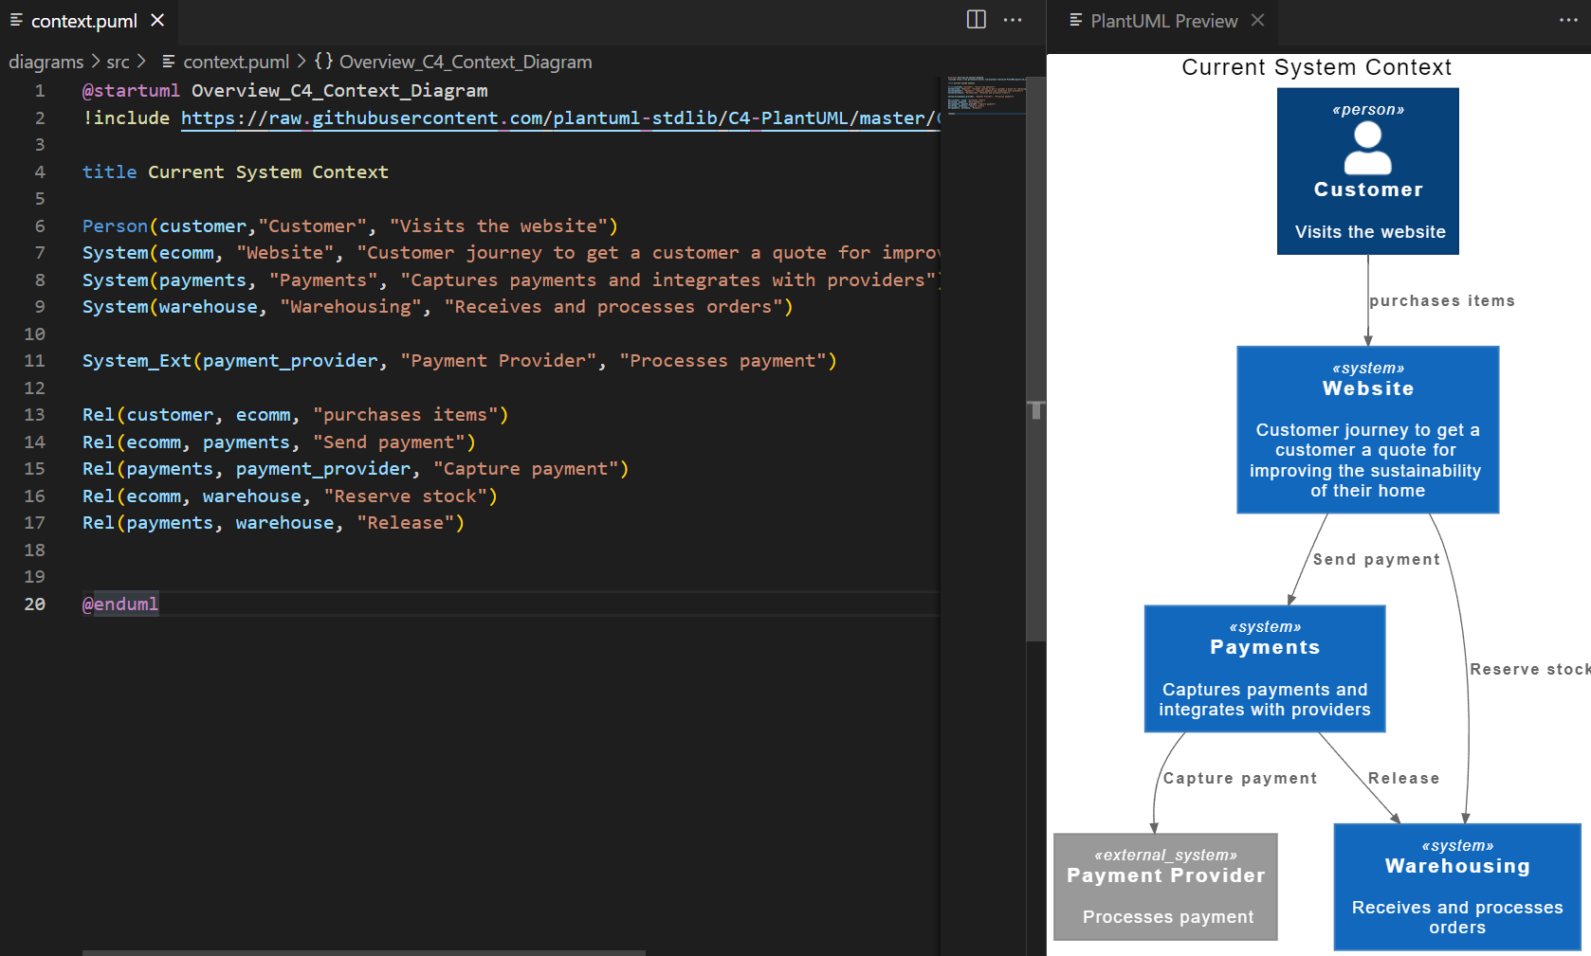This screenshot has height=956, width=1591.
Task: Open the Overview_C4_Context_Diagram breadcrumb symbol
Action: click(453, 62)
